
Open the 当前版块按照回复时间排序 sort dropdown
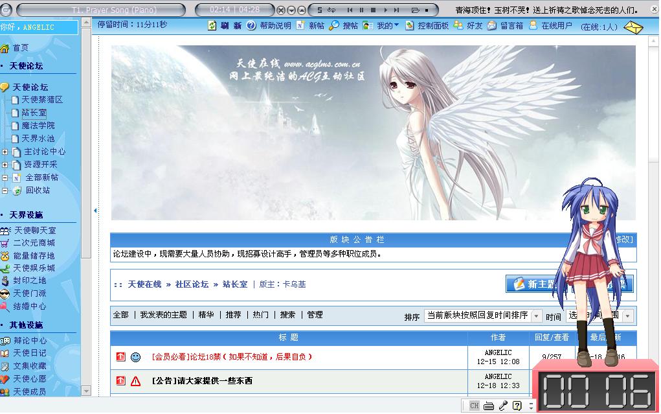point(536,316)
